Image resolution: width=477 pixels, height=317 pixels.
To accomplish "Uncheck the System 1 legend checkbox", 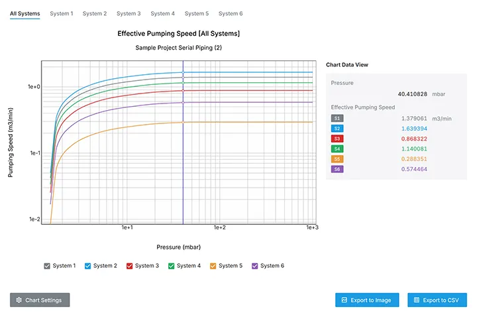I will coord(47,266).
